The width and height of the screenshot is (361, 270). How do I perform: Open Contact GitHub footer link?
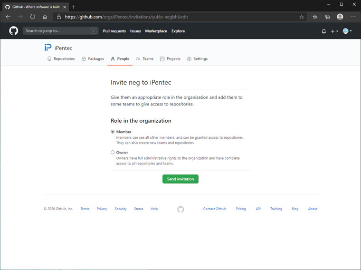coord(215,209)
